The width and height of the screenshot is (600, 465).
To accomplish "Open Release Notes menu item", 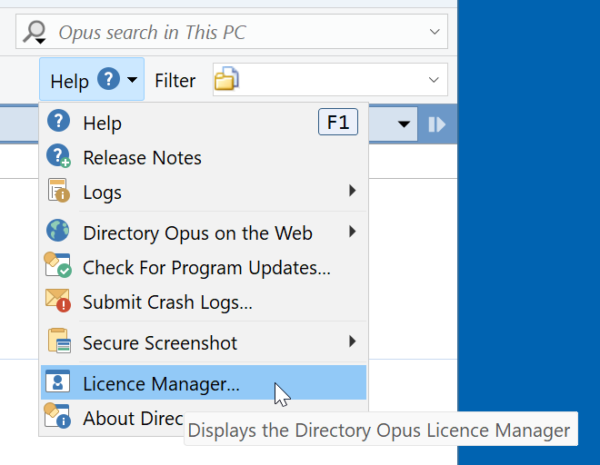I will 204,157.
